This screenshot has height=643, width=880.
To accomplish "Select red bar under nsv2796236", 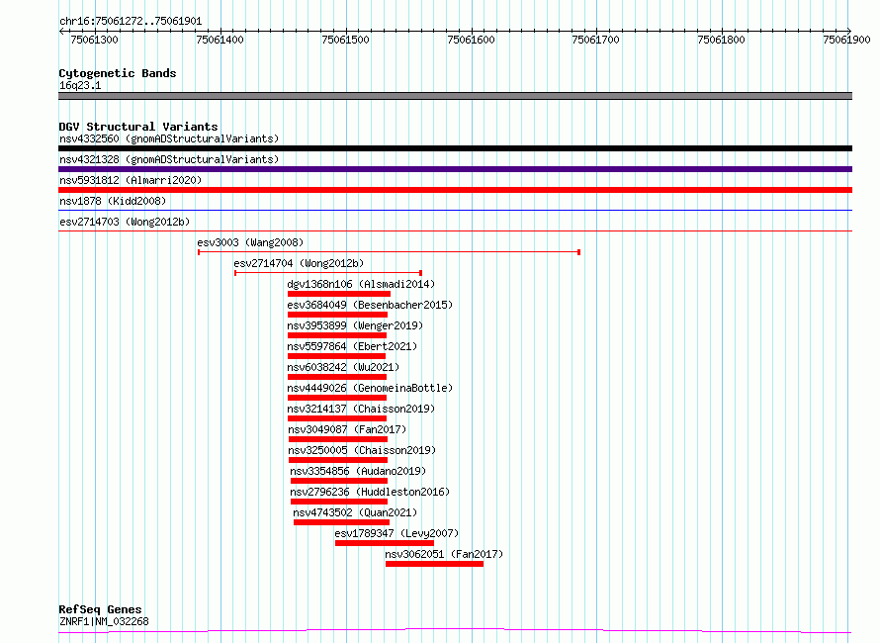I will (x=339, y=502).
